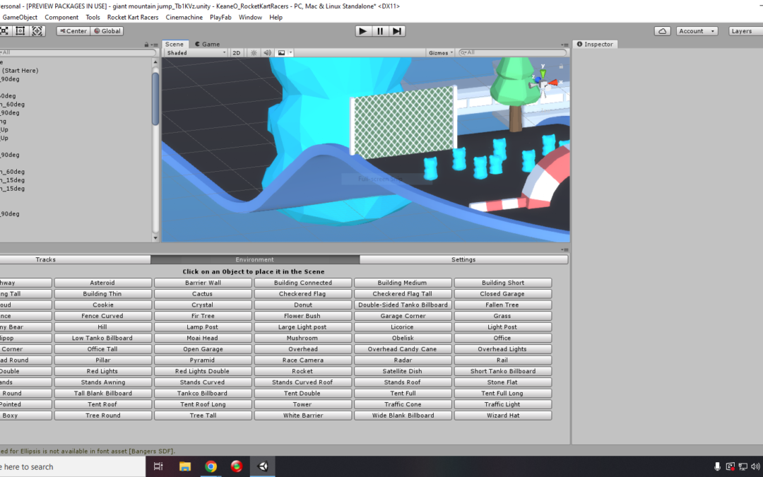Open the Cinemachine menu

[184, 17]
